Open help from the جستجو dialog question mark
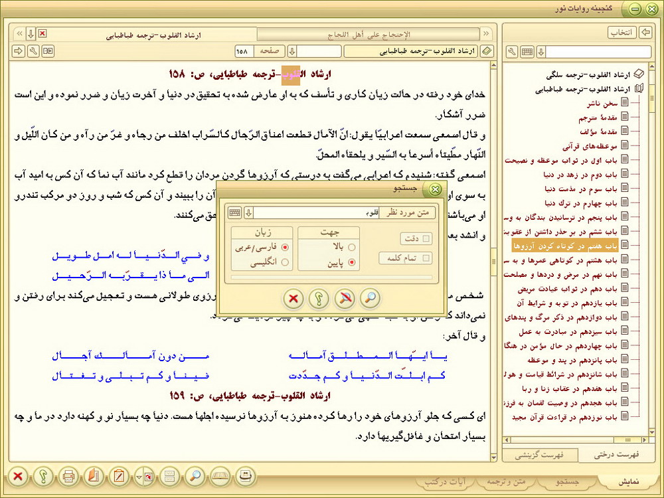Screen dimensions: 664x498 click(x=319, y=298)
